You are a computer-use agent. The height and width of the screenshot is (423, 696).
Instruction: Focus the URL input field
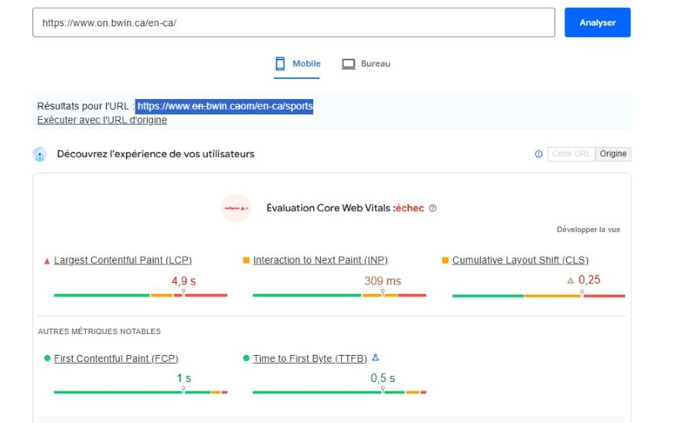pos(294,22)
